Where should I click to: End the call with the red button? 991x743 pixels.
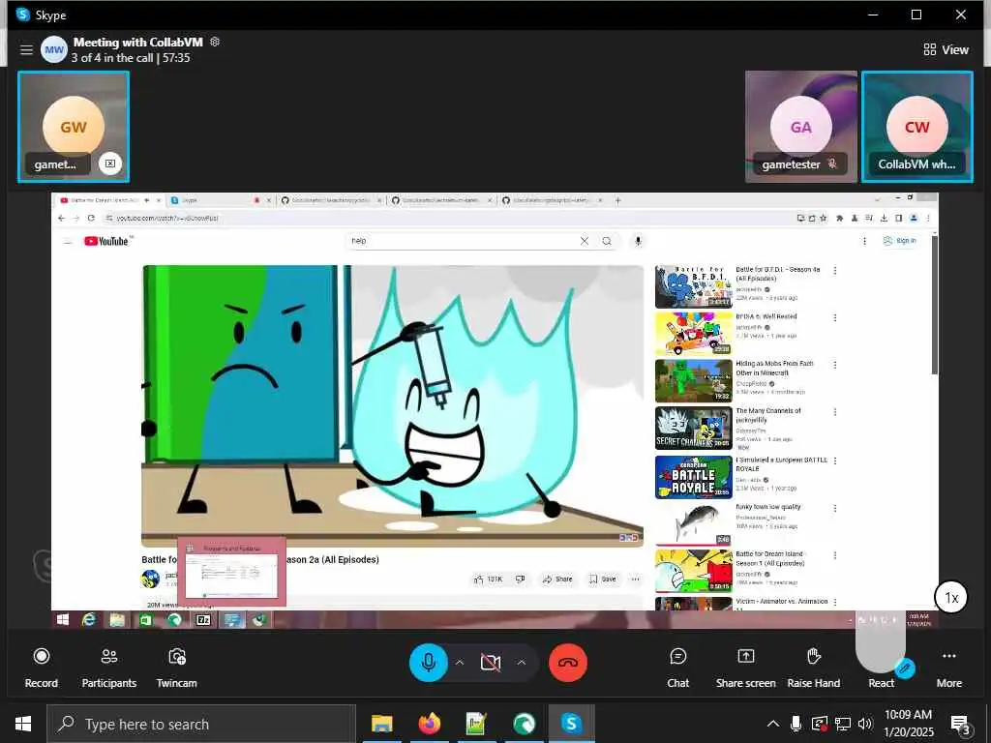tap(567, 662)
